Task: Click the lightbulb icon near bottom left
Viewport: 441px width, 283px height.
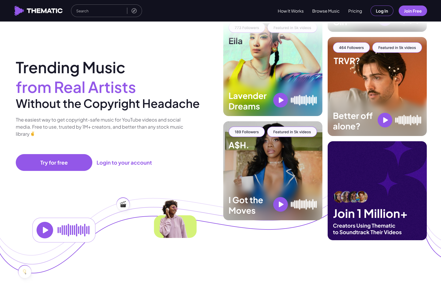Action: coord(24,272)
